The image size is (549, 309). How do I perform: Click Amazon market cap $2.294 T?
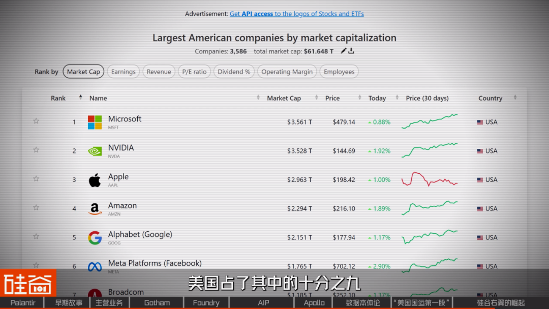tap(299, 209)
